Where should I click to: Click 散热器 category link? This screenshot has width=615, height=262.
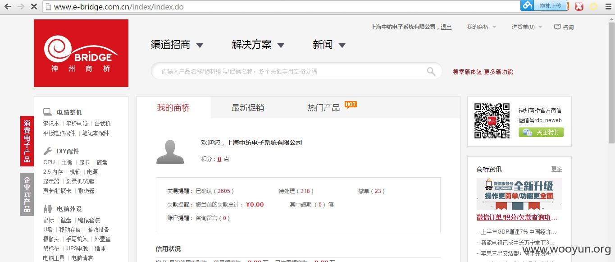point(87,191)
